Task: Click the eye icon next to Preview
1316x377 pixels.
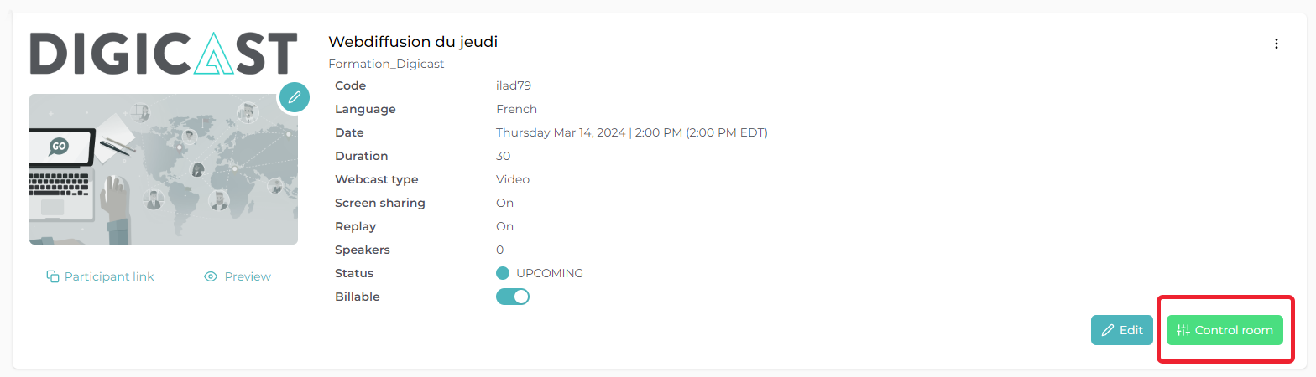Action: (x=211, y=276)
